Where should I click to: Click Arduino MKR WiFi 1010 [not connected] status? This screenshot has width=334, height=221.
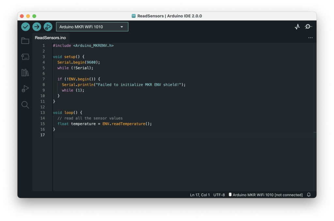click(266, 195)
